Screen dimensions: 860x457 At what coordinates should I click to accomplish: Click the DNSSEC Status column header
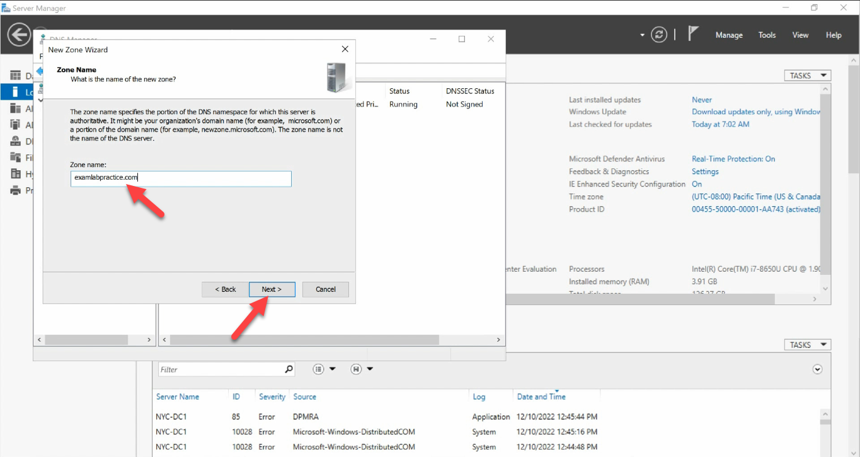click(470, 91)
